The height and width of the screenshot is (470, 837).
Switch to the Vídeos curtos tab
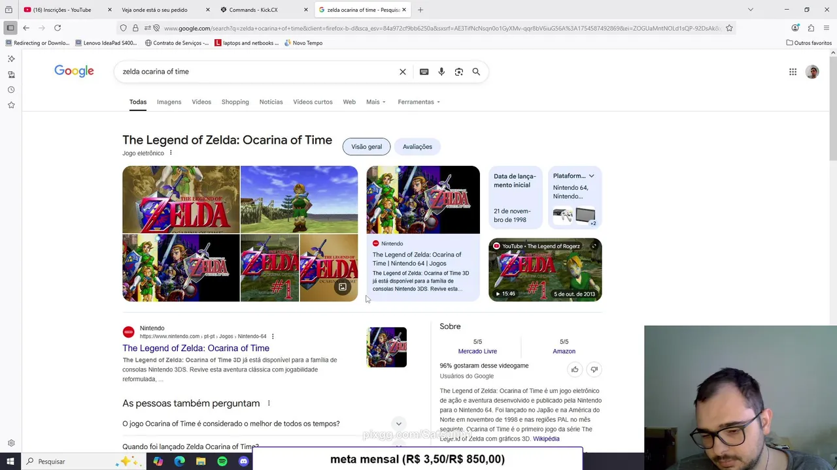coord(313,102)
